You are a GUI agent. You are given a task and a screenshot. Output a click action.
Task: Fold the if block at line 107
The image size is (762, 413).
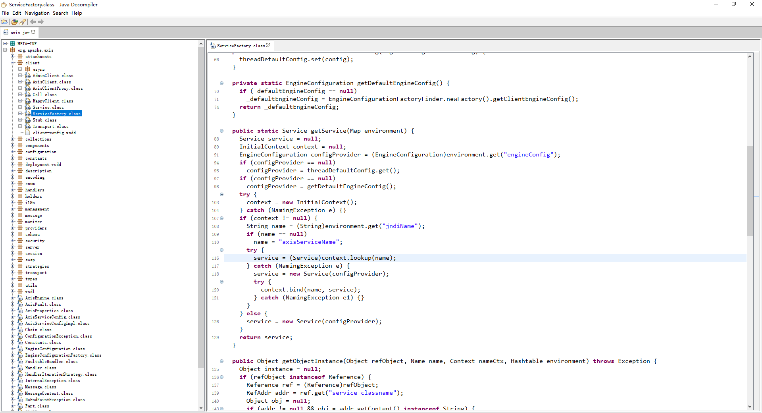click(221, 218)
